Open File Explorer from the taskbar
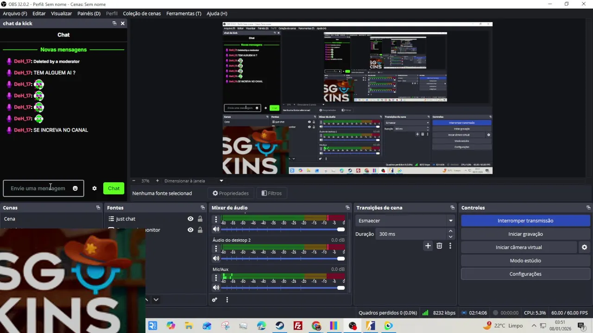 coord(189,326)
